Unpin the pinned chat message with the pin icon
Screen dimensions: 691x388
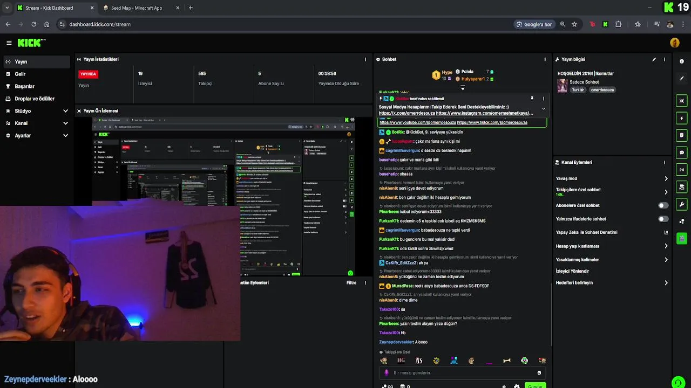[532, 99]
